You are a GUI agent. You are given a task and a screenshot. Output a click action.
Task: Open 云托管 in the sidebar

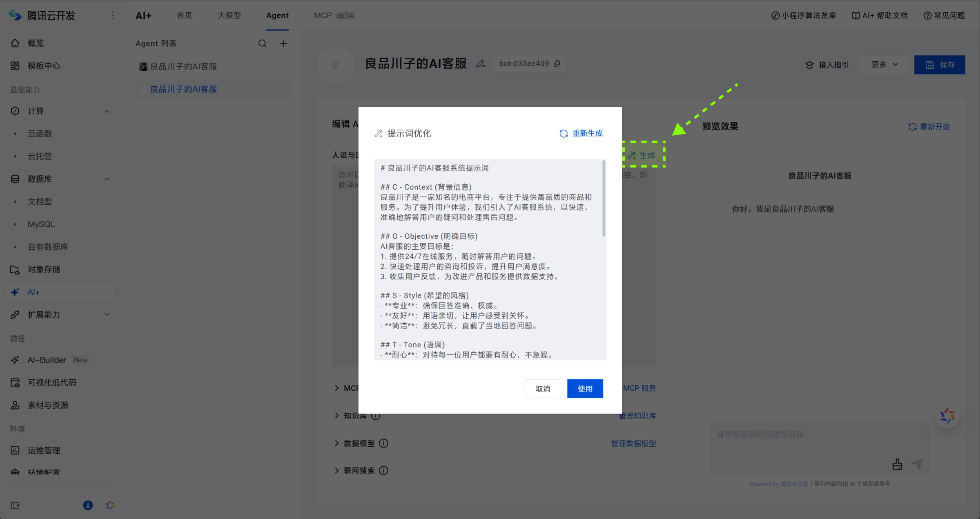[x=40, y=156]
